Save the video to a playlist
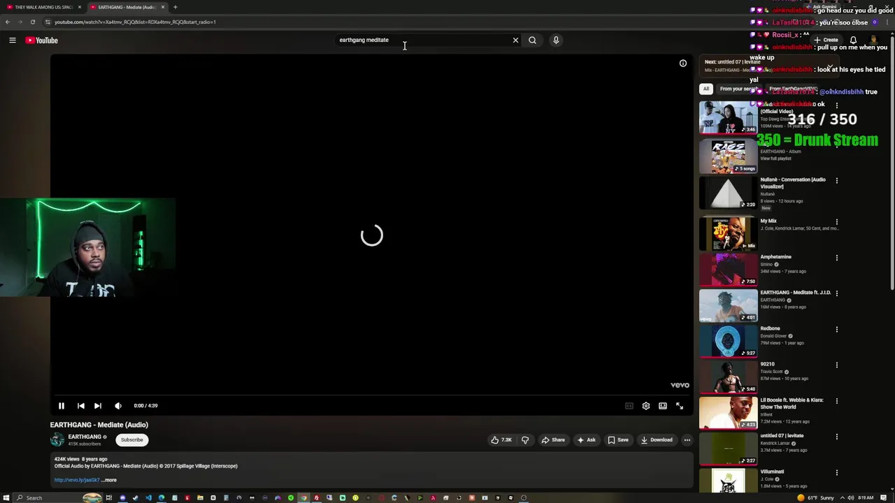 point(618,439)
